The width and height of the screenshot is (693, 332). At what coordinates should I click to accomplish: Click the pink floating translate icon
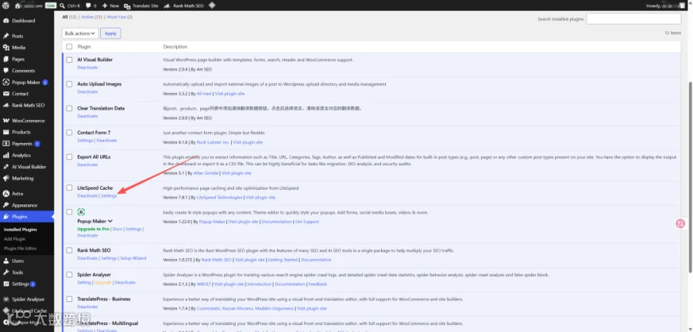point(680,224)
